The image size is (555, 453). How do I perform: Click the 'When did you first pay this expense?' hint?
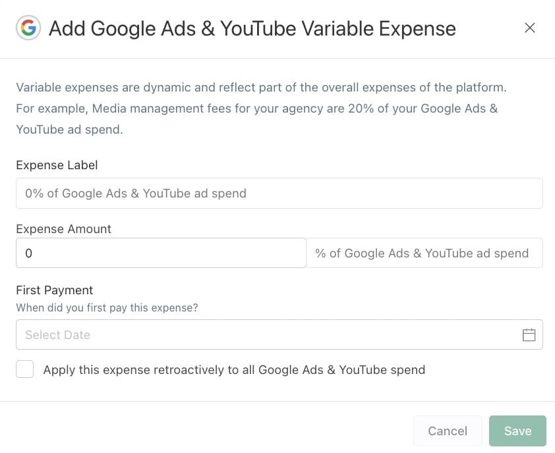pyautogui.click(x=107, y=307)
